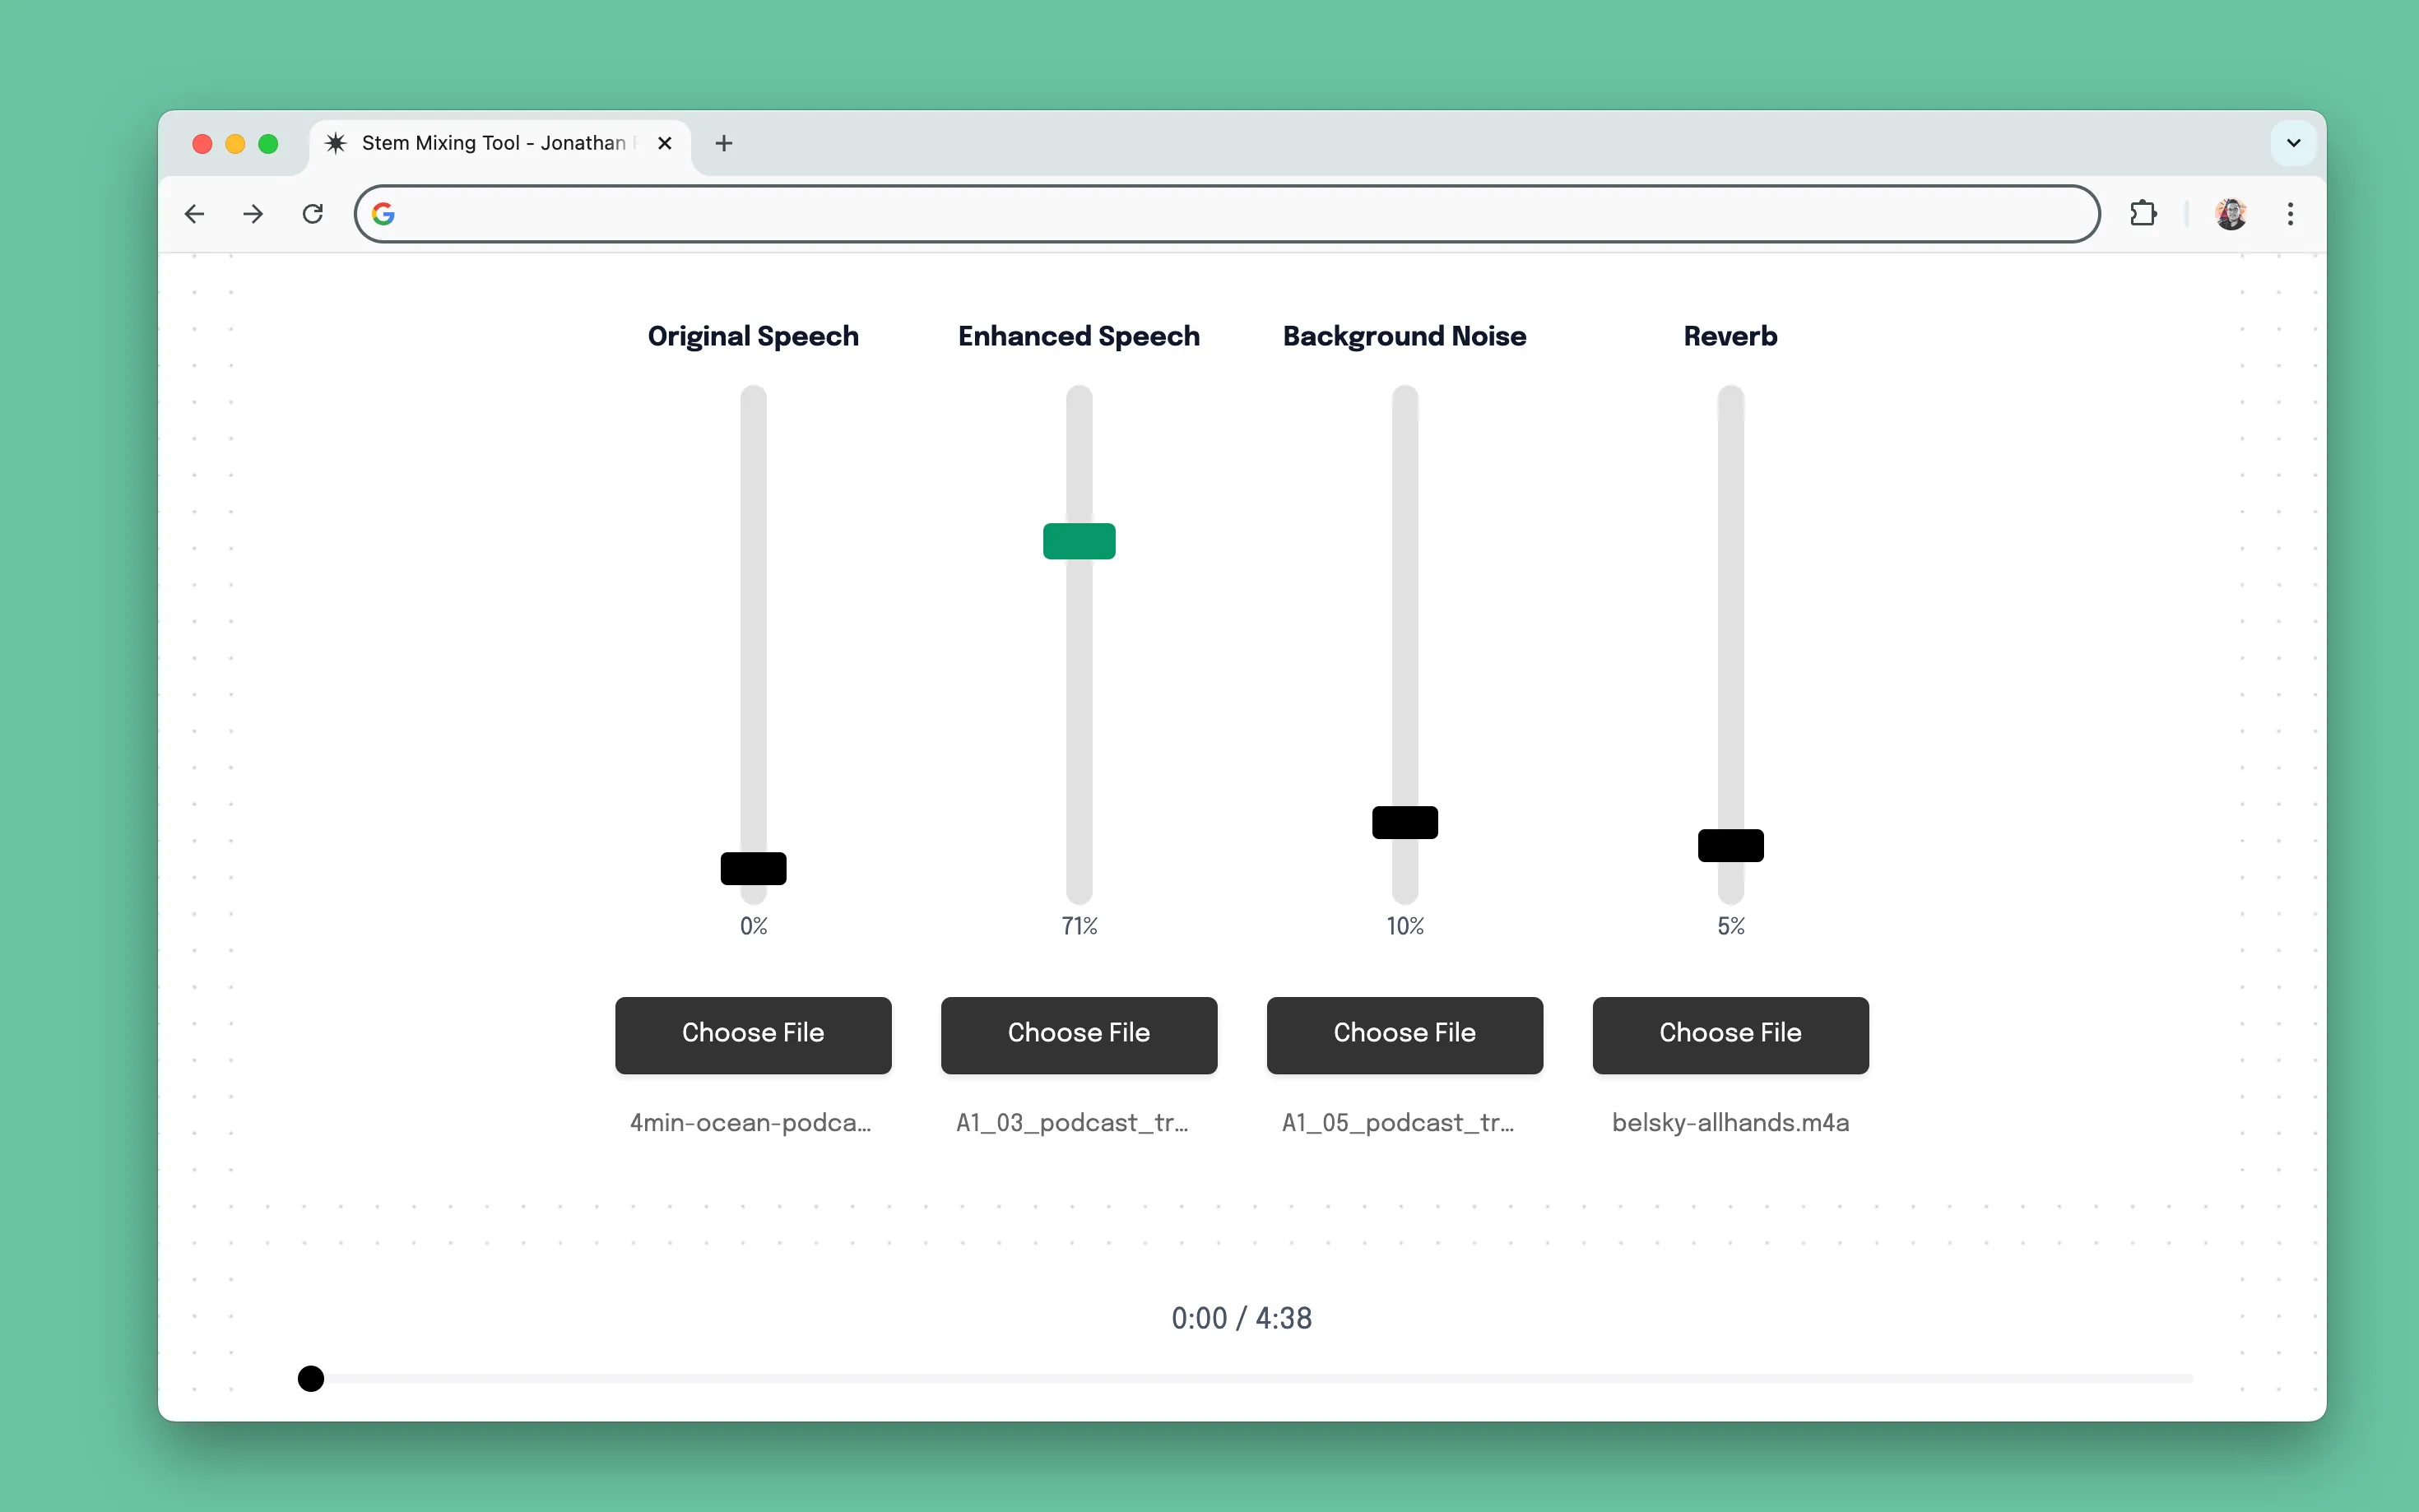Viewport: 2419px width, 1512px height.
Task: Click the browser back arrow
Action: 195,214
